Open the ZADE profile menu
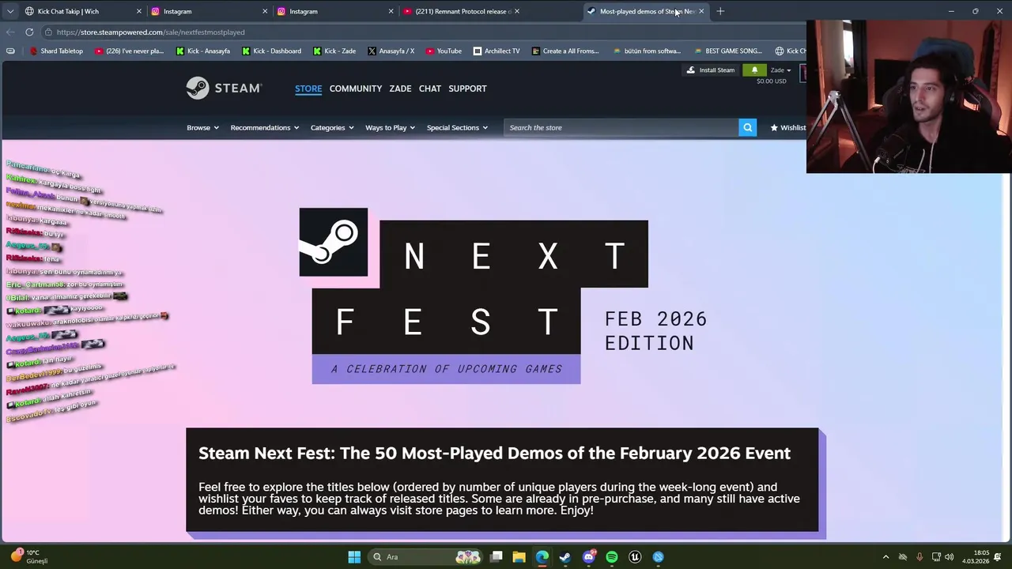Screen dimensions: 1012x569 click(400, 89)
